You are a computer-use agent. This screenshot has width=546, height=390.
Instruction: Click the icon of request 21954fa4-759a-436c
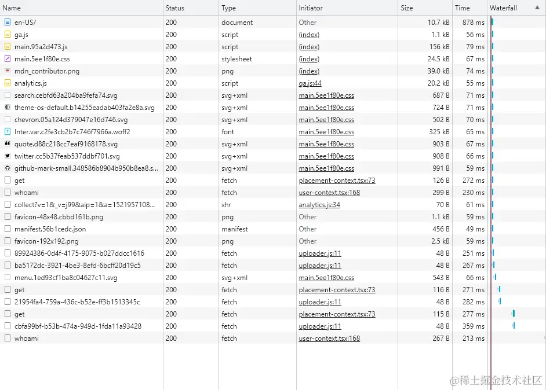[x=8, y=301]
